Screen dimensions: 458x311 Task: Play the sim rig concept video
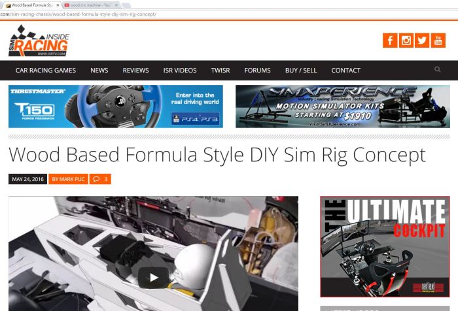point(153,277)
